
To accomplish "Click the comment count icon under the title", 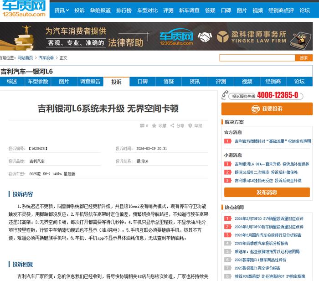I will pos(141,126).
